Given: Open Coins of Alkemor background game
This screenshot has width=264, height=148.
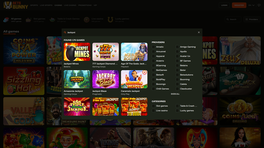Looking at the screenshot, I should click(x=240, y=111).
